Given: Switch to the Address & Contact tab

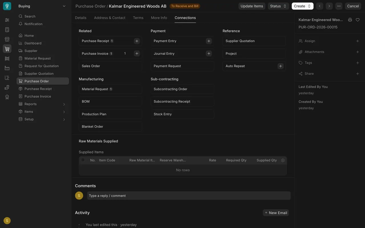Looking at the screenshot, I should 110,18.
